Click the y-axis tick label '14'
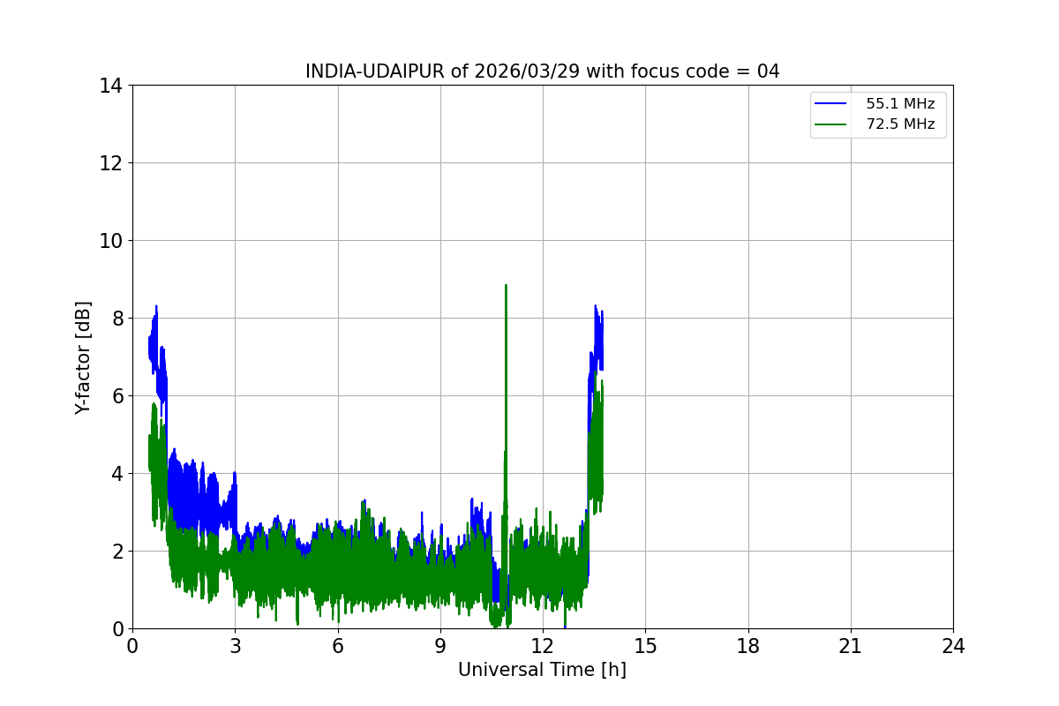 (x=111, y=86)
